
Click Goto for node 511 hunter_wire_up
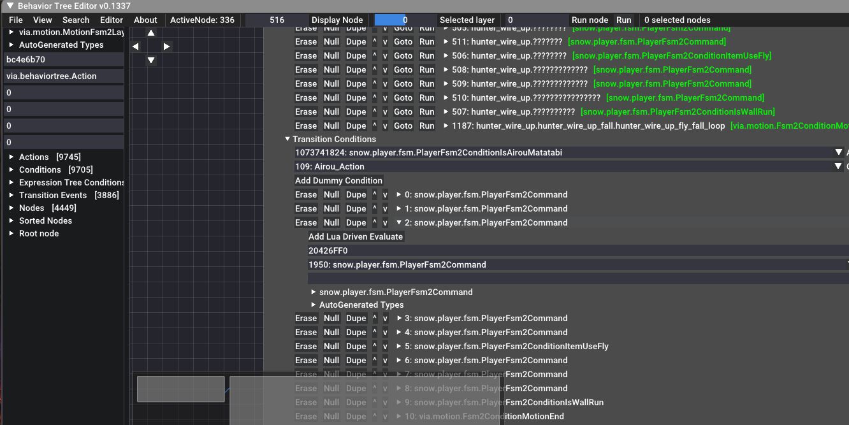coord(403,41)
